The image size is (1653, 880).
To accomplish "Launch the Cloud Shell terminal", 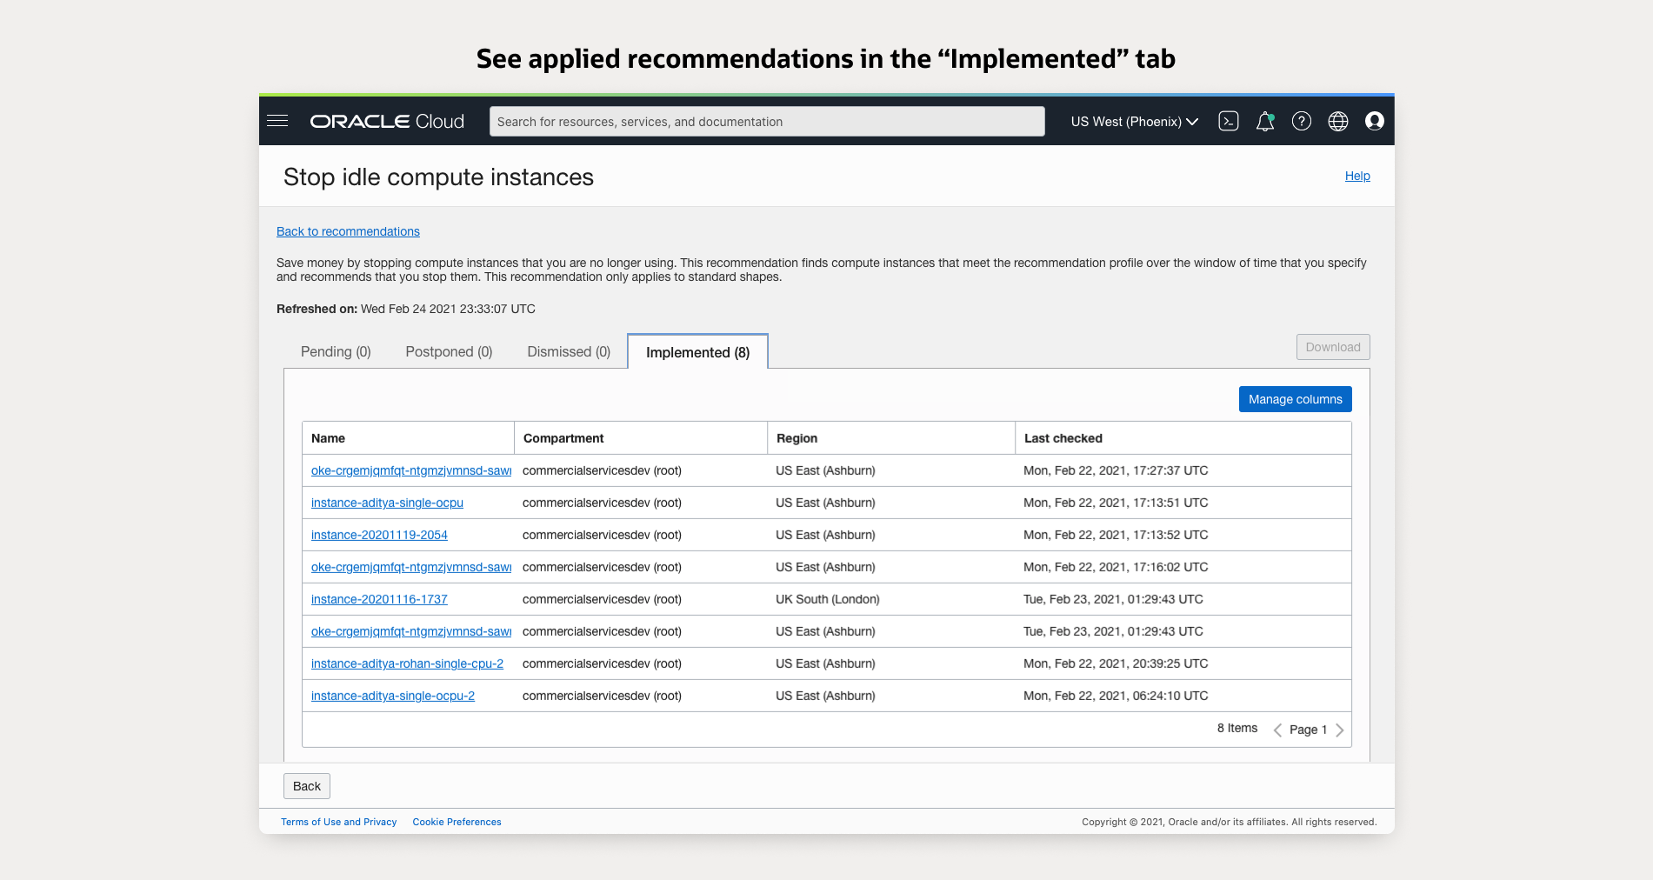I will (1228, 121).
